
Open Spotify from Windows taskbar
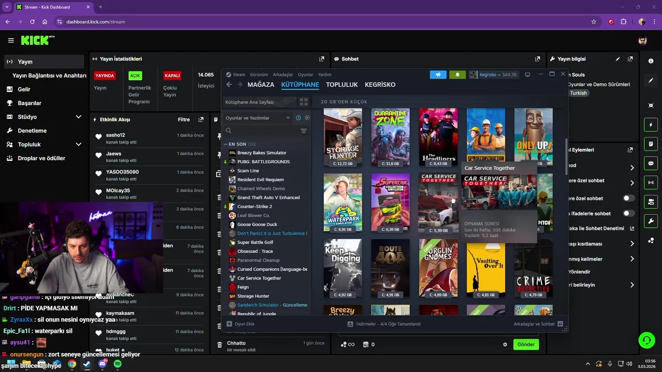pyautogui.click(x=117, y=364)
